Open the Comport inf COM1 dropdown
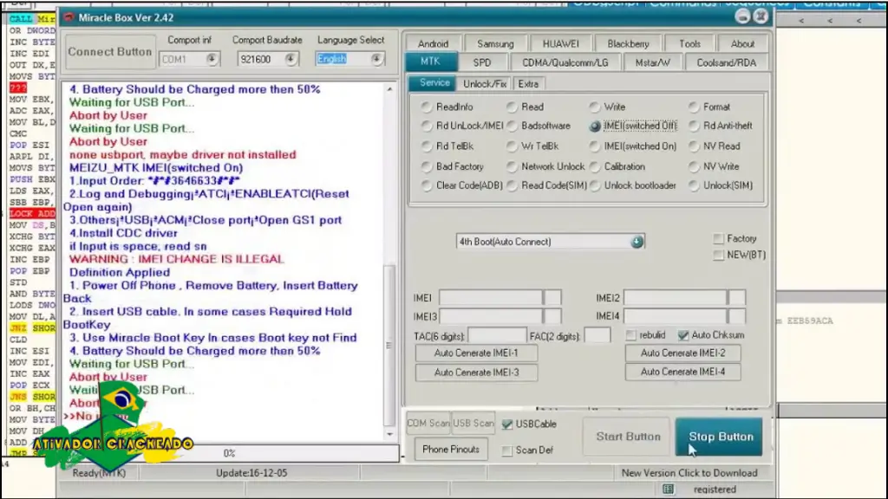Screen dimensions: 888x499 click(x=212, y=59)
